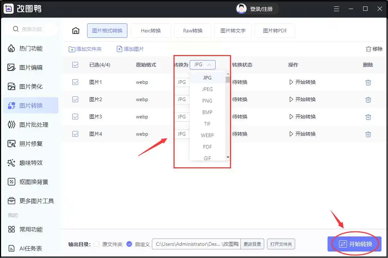Screen dimensions: 388x258
Task: Switch to 图片转PDF tab
Action: tap(275, 31)
